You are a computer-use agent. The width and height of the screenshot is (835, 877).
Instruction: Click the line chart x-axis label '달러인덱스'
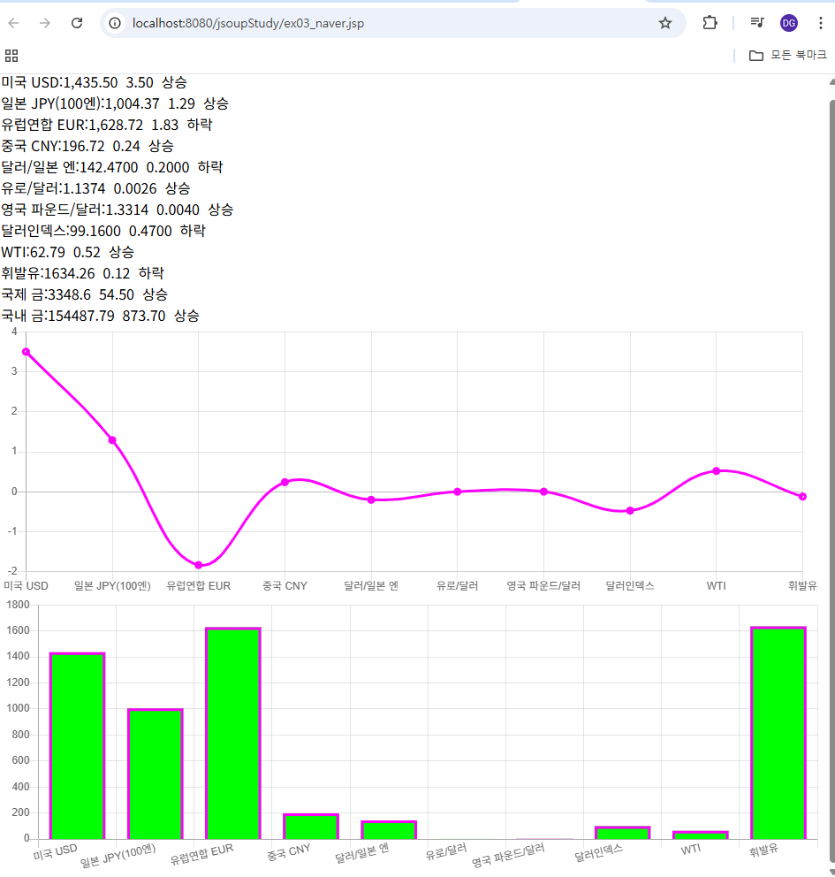[630, 585]
